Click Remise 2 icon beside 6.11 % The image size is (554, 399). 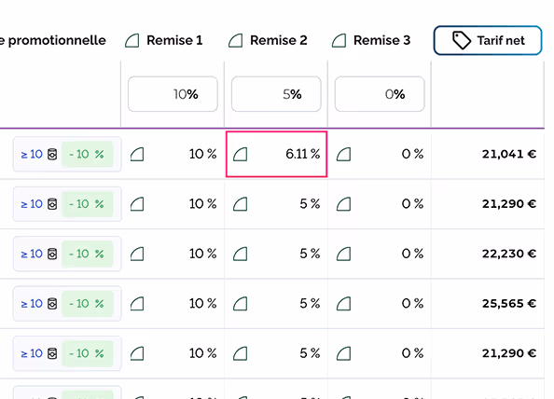241,155
